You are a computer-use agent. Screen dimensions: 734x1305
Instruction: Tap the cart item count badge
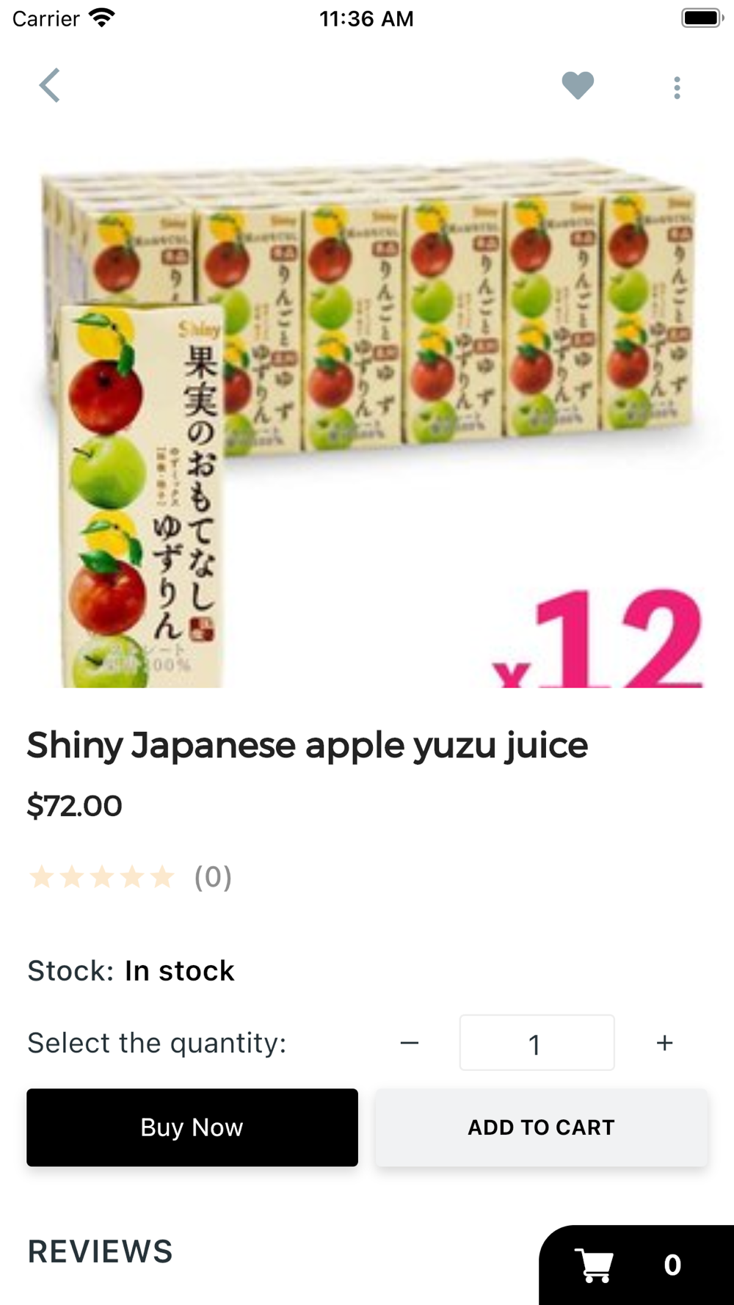point(672,1265)
